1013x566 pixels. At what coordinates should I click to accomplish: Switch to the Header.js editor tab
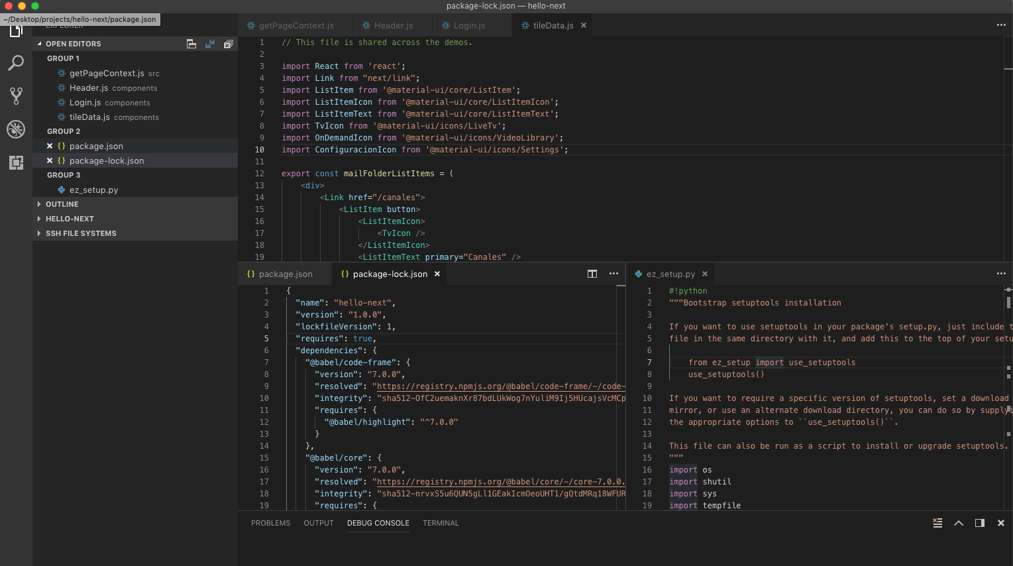point(393,25)
